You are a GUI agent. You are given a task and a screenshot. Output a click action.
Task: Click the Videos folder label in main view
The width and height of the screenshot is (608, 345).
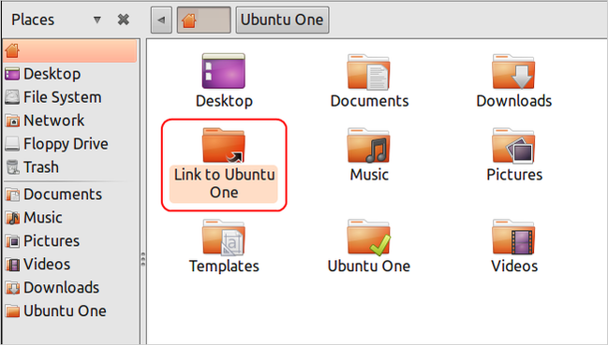[x=514, y=266]
